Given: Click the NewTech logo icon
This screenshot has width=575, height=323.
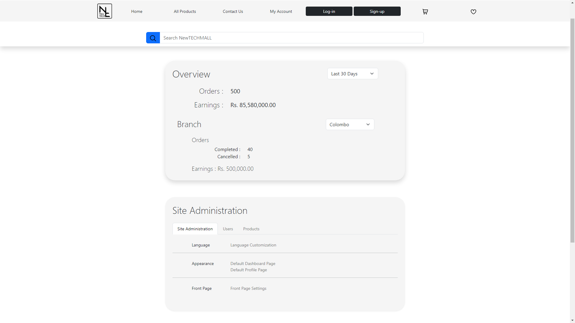Looking at the screenshot, I should click(x=105, y=11).
